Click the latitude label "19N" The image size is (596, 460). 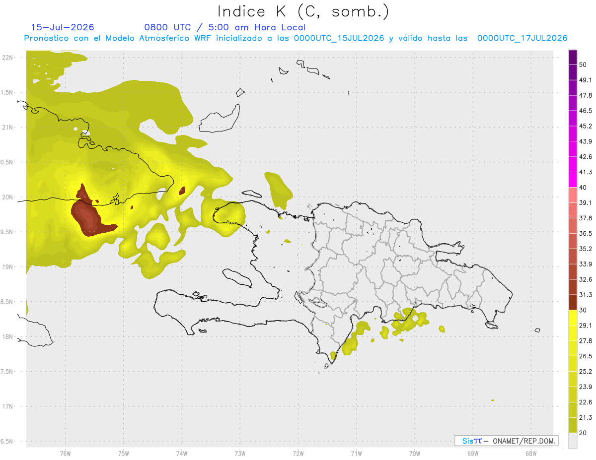click(x=8, y=267)
